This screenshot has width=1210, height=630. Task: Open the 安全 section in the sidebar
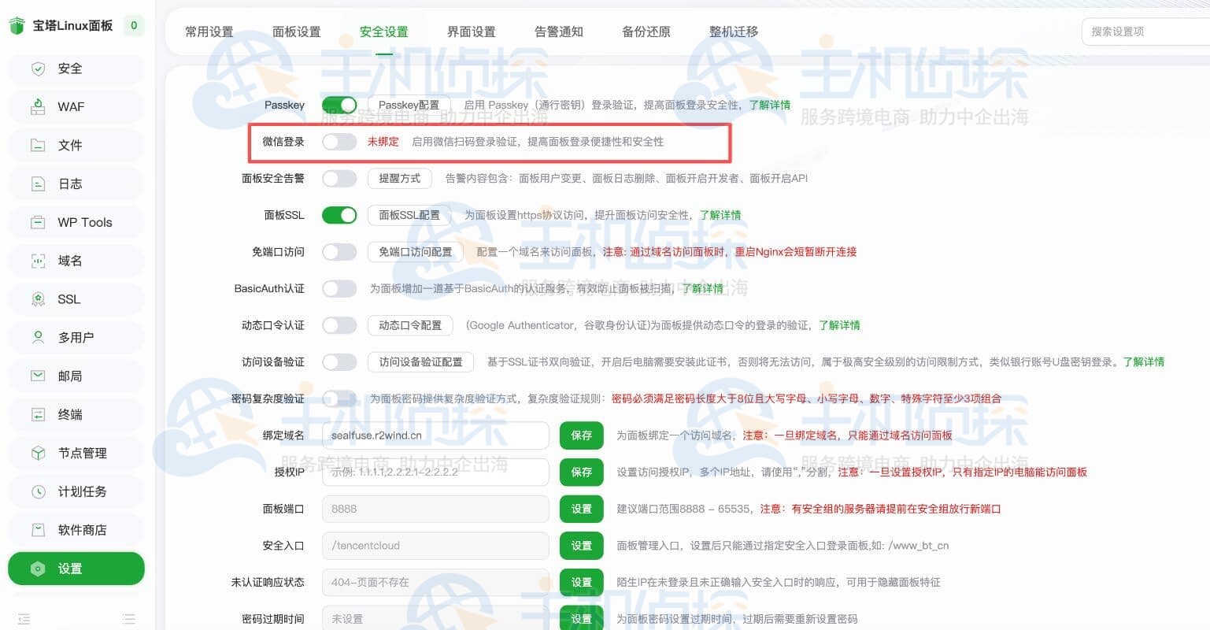click(x=68, y=69)
